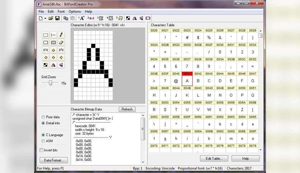The width and height of the screenshot is (300, 173).
Task: Click the bitmap data scrollbar thumb
Action: pyautogui.click(x=143, y=129)
